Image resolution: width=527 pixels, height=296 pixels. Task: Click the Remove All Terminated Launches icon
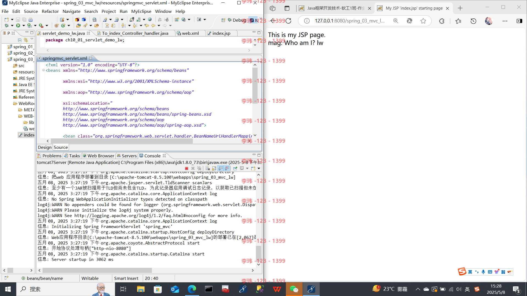pos(199,168)
